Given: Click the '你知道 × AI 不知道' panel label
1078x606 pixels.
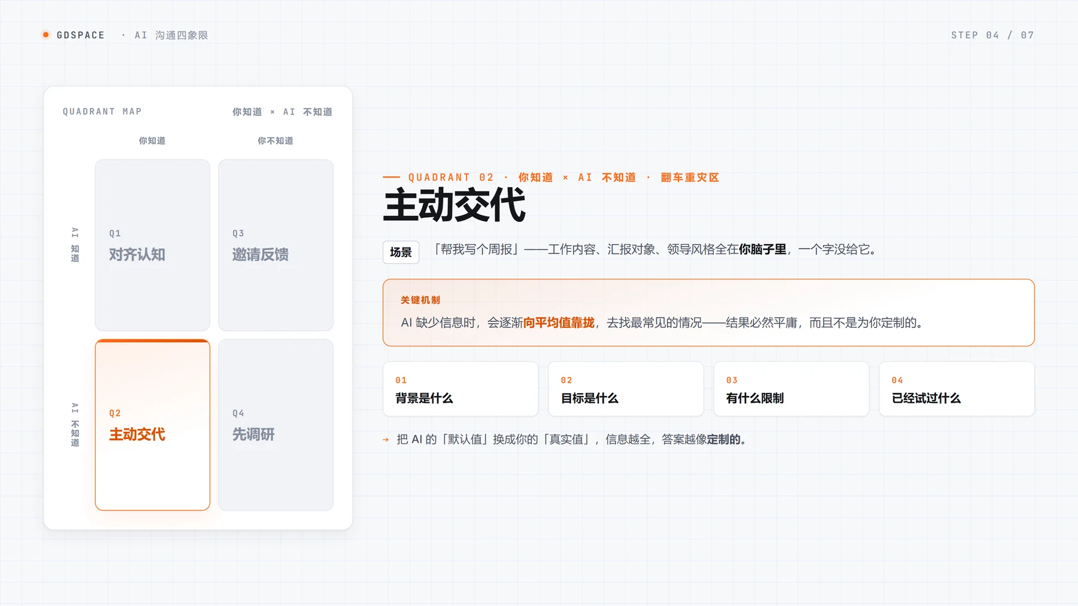Looking at the screenshot, I should 282,112.
